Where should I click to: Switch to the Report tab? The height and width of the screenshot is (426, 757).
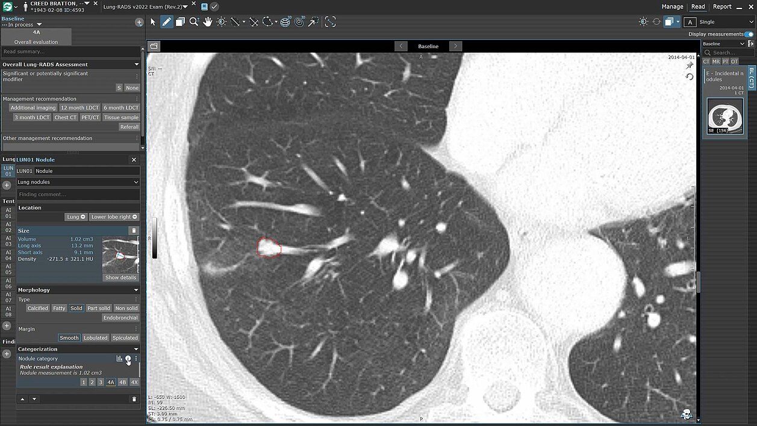coord(722,7)
